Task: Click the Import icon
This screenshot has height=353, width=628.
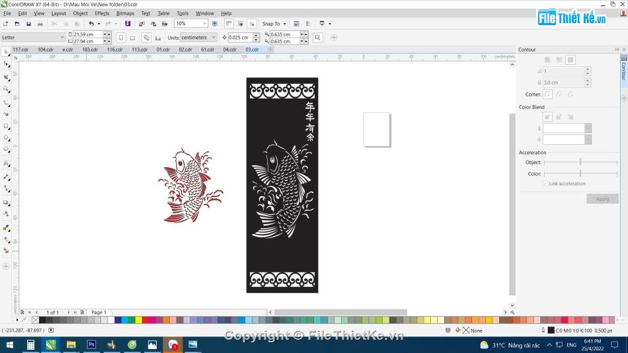Action: [x=141, y=24]
